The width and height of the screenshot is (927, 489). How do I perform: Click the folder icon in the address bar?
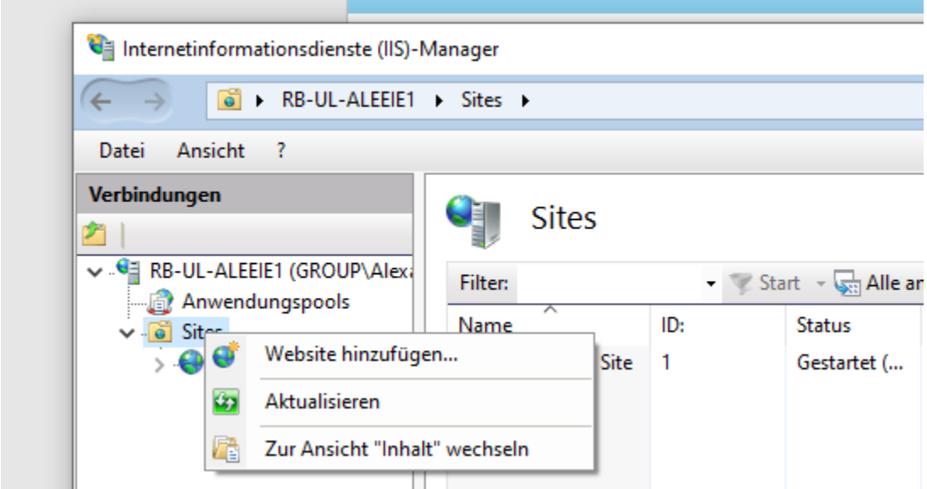tap(229, 100)
